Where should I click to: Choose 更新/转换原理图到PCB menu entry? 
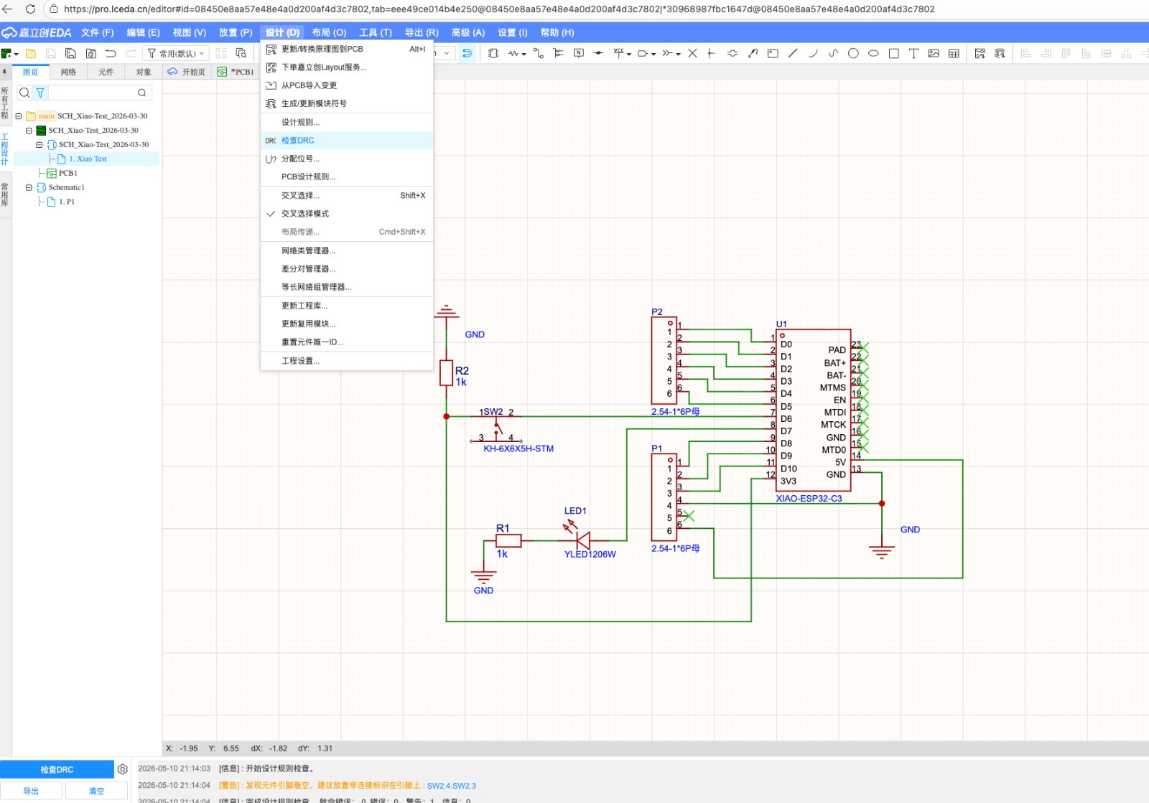[x=347, y=49]
